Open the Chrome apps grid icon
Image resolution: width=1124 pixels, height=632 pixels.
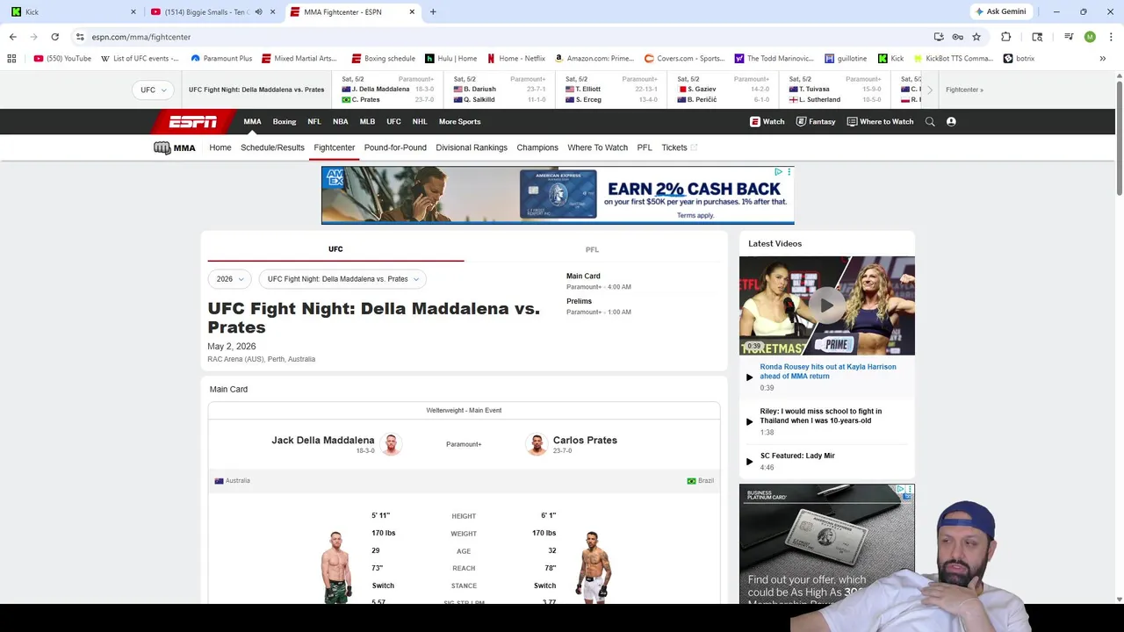(x=11, y=59)
